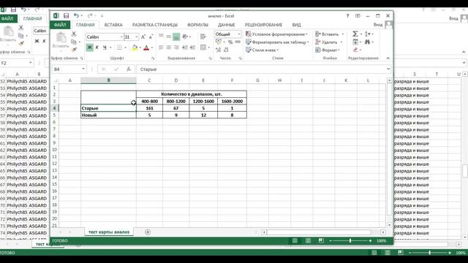This screenshot has height=263, width=468.
Task: Switch to Page Layout view in status bar
Action: (308, 240)
